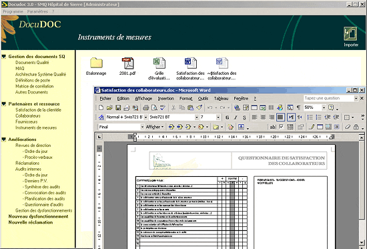Open the font size dropdown showing 7
Screen dimensions: 367x249
(x=218, y=117)
